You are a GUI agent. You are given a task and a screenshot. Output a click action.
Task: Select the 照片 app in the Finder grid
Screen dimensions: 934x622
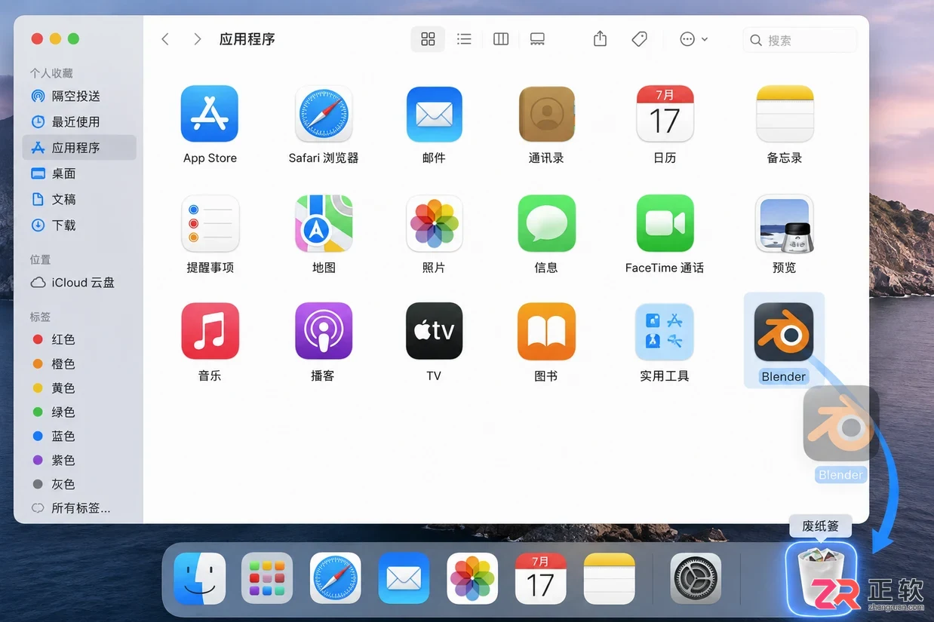(x=434, y=223)
